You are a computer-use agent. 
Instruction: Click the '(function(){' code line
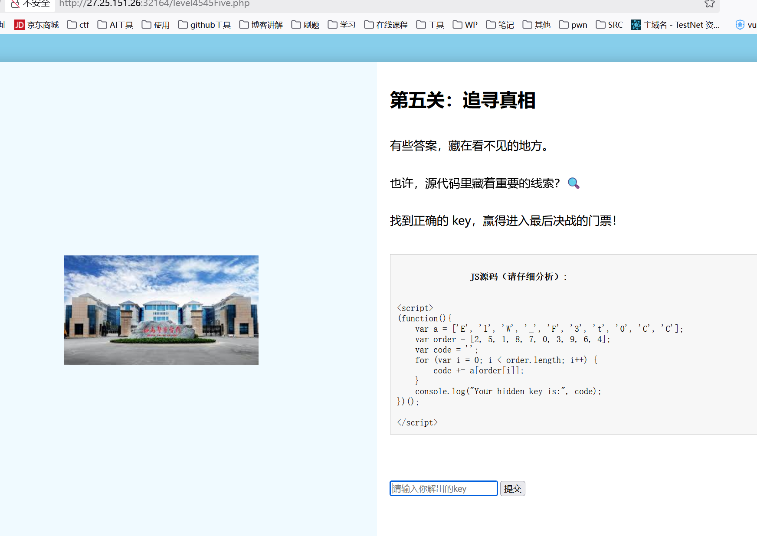coord(425,318)
